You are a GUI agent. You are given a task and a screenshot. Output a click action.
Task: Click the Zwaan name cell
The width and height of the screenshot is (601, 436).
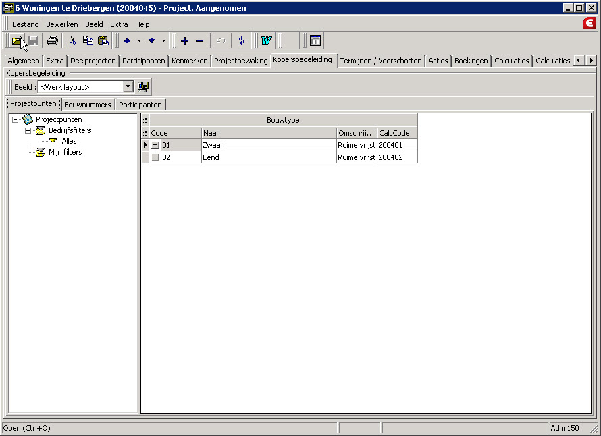click(x=269, y=145)
